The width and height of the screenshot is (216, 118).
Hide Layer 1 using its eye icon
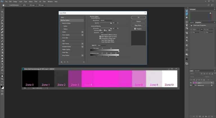click(x=191, y=83)
